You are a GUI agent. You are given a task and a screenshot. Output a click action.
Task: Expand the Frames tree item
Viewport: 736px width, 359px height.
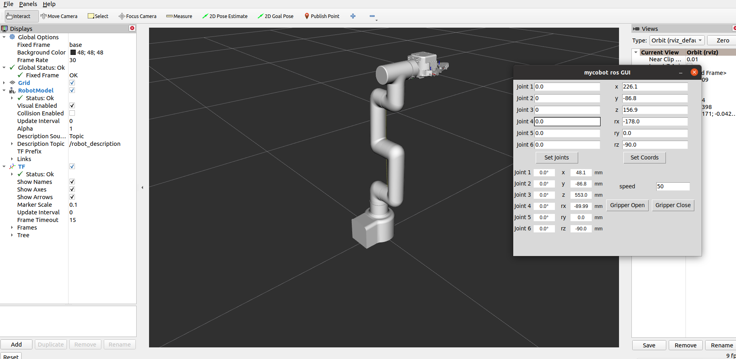[x=12, y=228]
